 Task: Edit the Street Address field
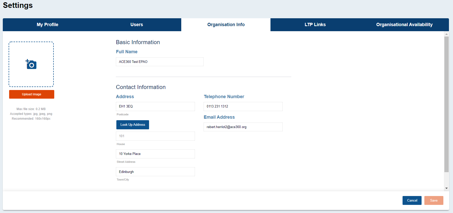(155, 154)
